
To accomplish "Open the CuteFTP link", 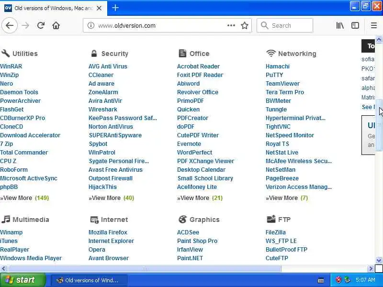I will [277, 258].
